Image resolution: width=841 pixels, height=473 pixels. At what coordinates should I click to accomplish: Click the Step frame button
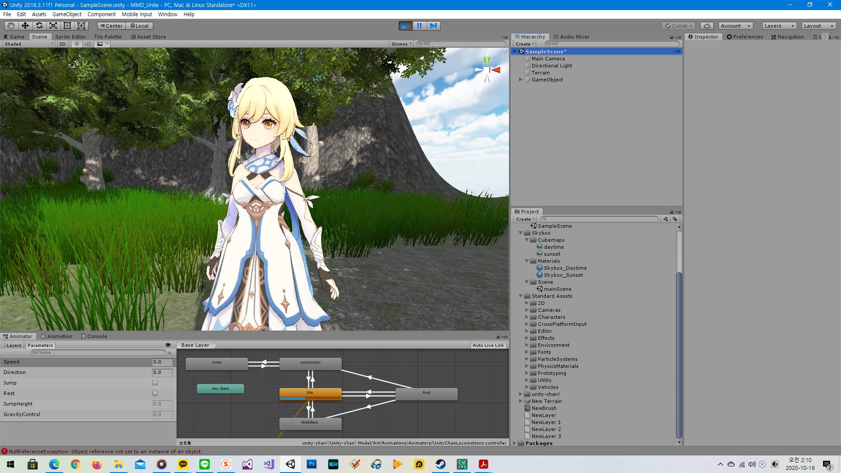tap(433, 26)
